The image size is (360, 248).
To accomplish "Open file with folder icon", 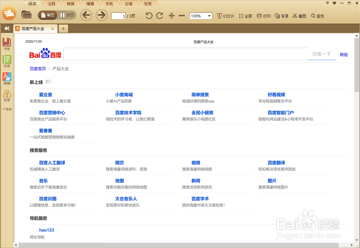I will pyautogui.click(x=26, y=15).
